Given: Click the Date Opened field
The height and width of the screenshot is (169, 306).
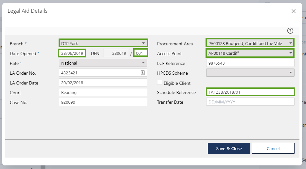Looking at the screenshot, I should point(72,53).
